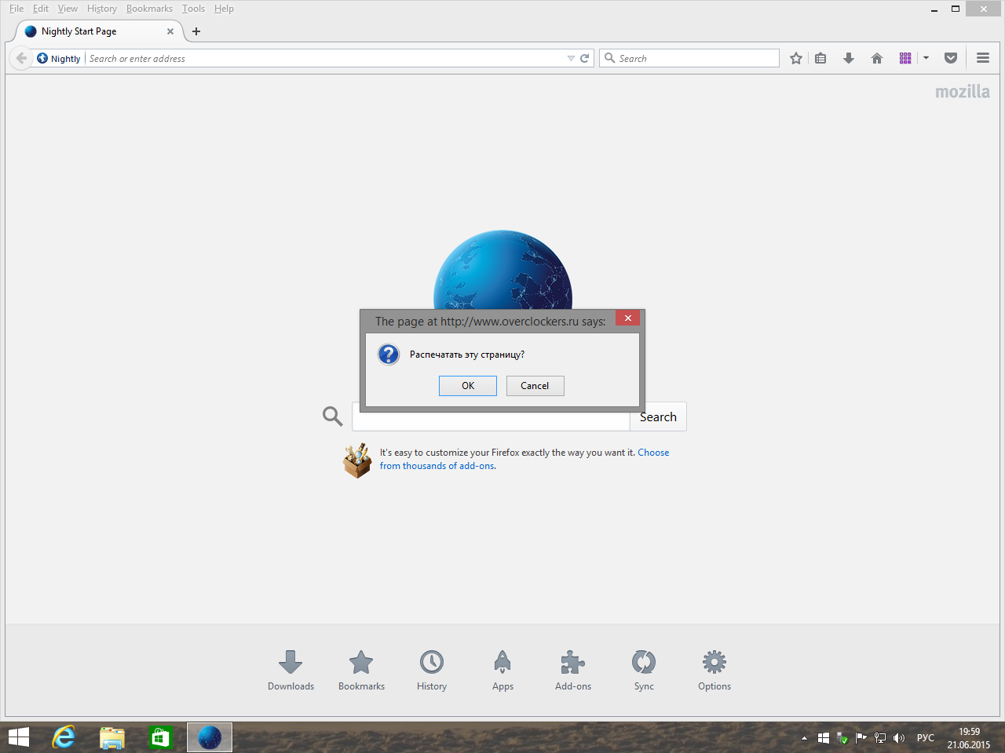The image size is (1005, 753).
Task: Open the Tools menu
Action: click(193, 9)
